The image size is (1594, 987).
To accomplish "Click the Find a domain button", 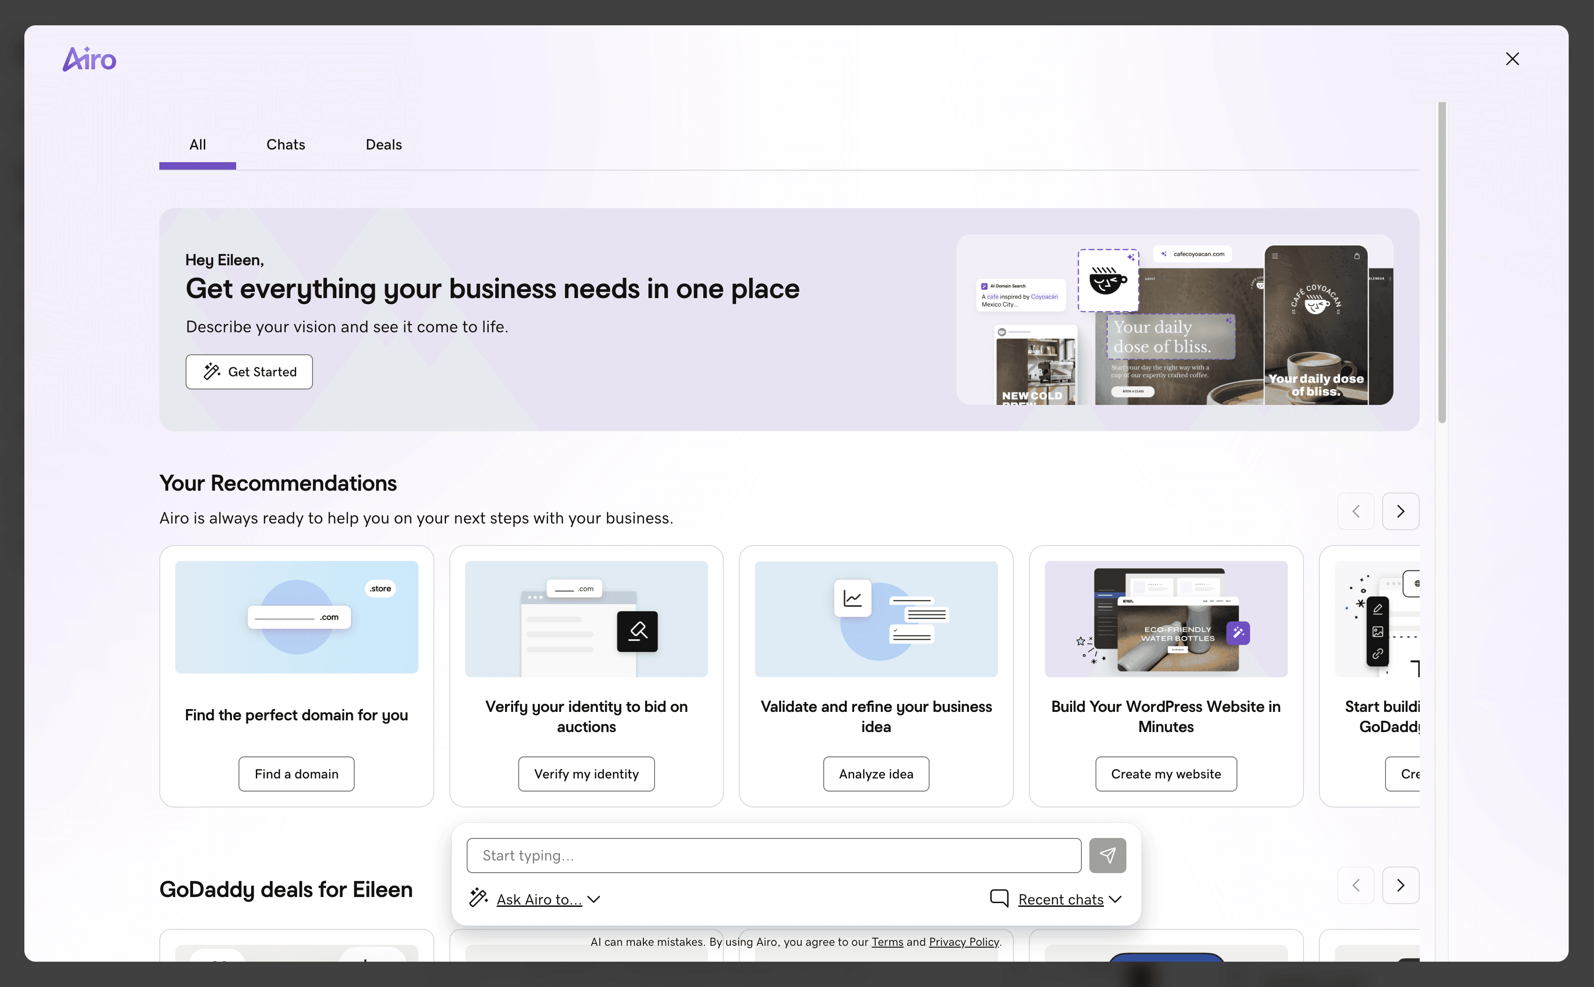I will tap(296, 774).
